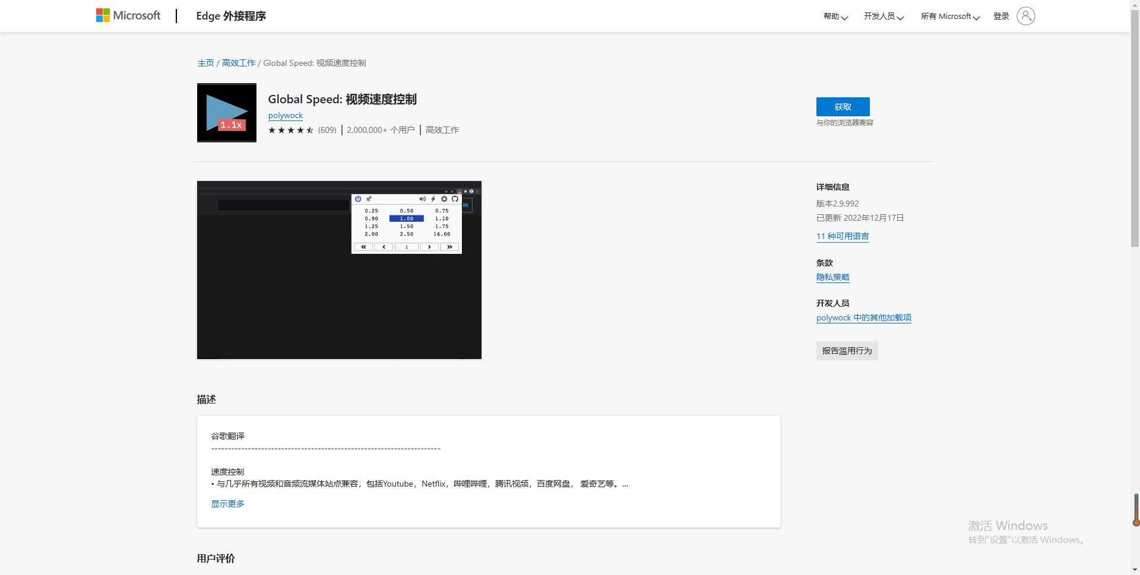1140x575 pixels.
Task: Open the 隐私策略 privacy policy link
Action: pos(832,277)
